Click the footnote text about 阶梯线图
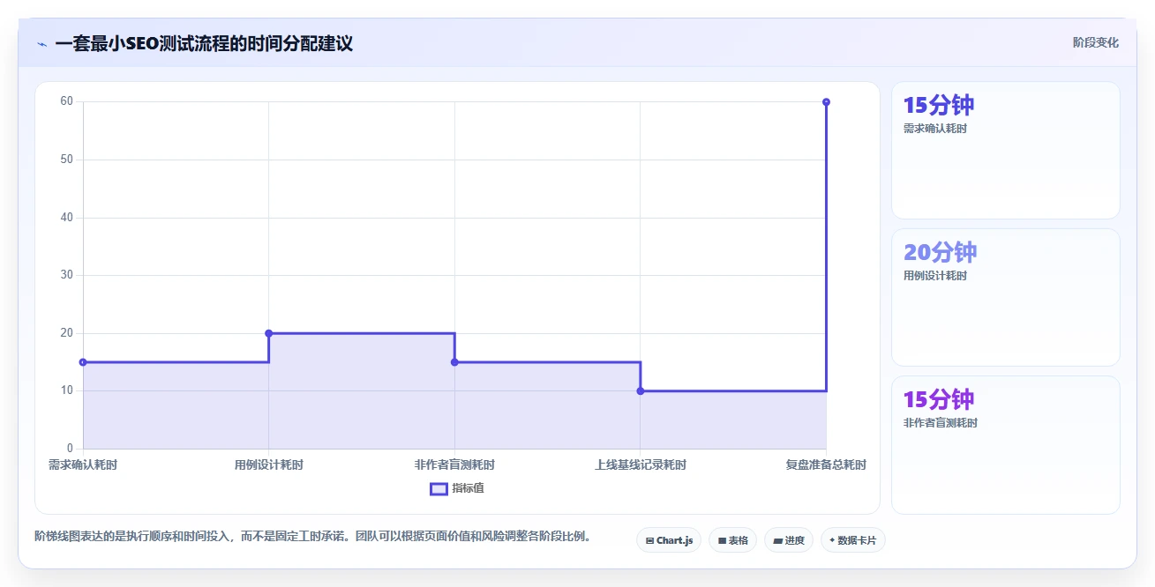 coord(312,536)
